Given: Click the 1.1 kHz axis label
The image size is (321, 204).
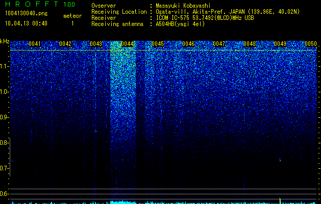Looking at the screenshot, I should (x=4, y=66).
